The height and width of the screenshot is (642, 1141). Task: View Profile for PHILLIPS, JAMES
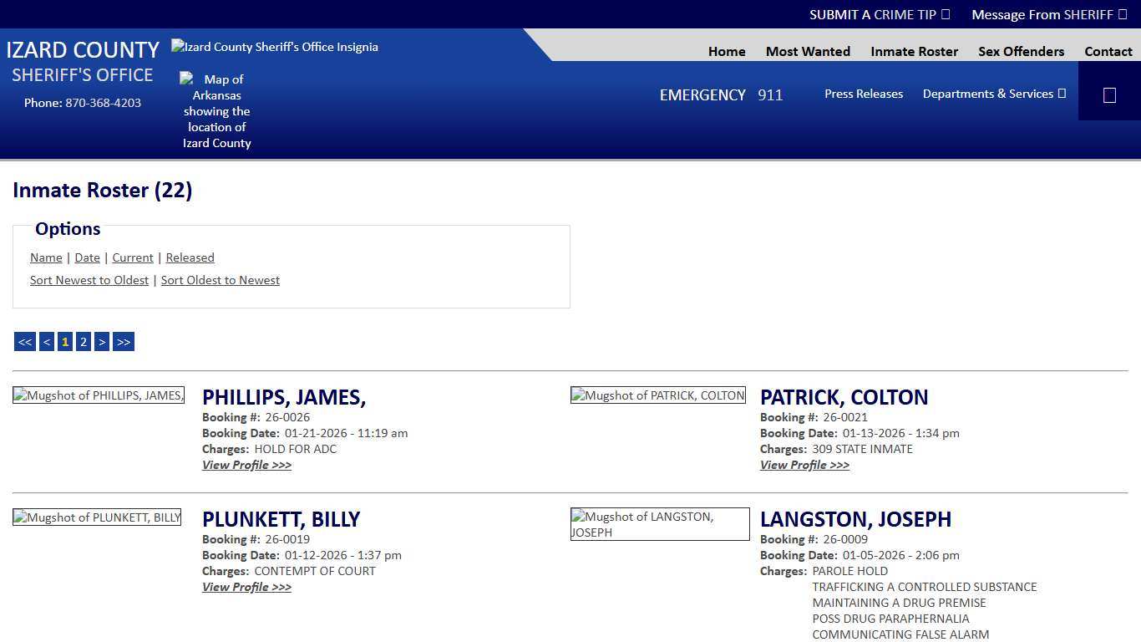246,465
